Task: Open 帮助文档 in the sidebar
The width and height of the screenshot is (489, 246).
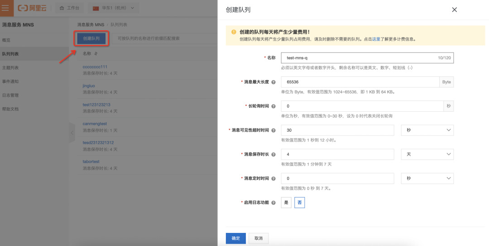Action: (10, 109)
